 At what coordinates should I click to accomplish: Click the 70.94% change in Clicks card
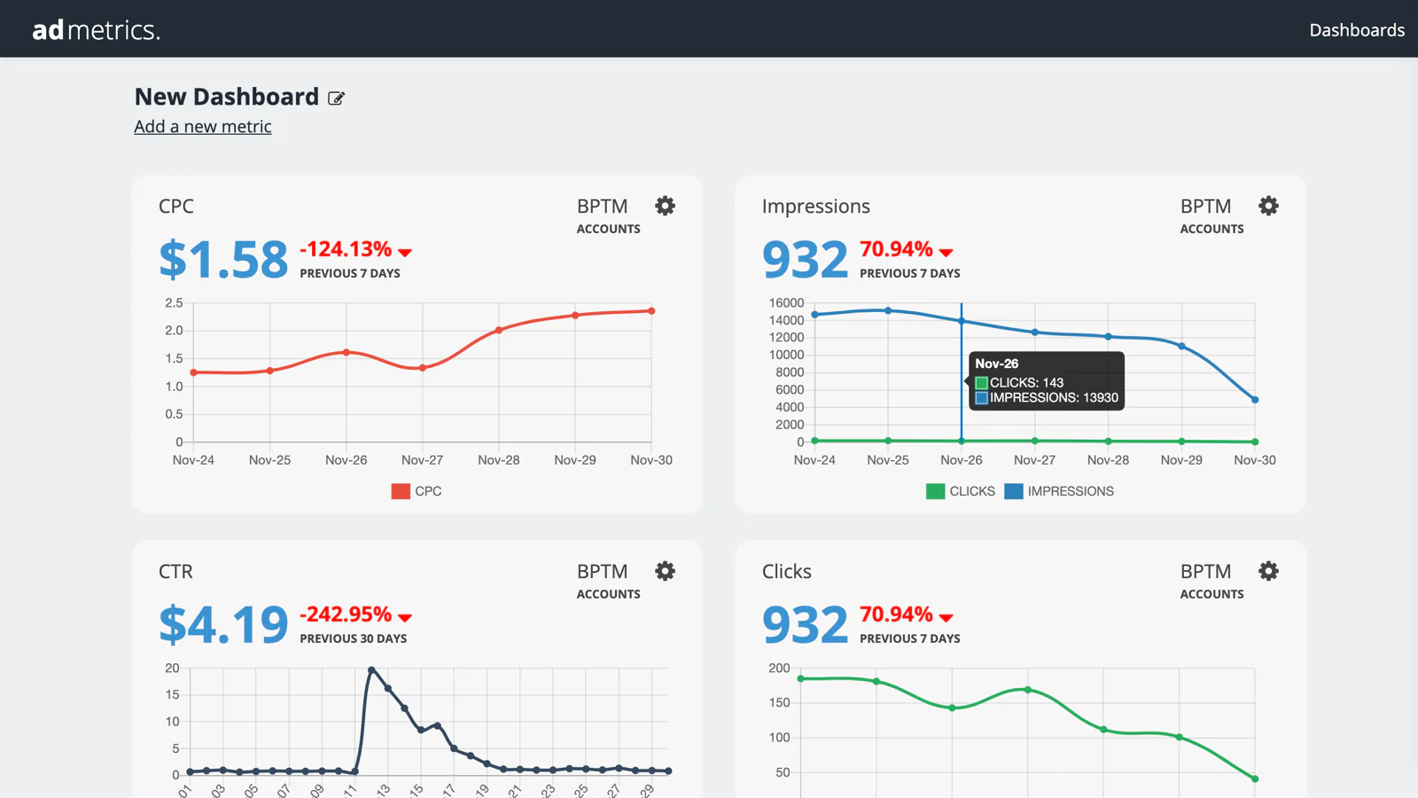click(896, 614)
